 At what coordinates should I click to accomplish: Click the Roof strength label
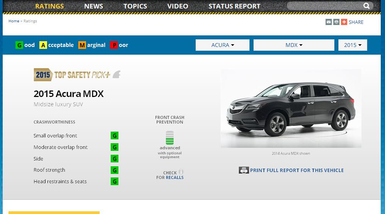[x=49, y=170]
